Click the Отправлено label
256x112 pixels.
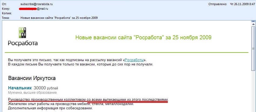click(x=218, y=4)
